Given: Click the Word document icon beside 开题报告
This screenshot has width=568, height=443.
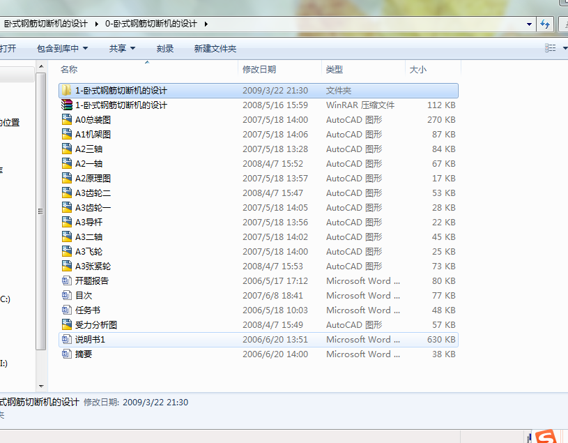Looking at the screenshot, I should click(x=67, y=280).
